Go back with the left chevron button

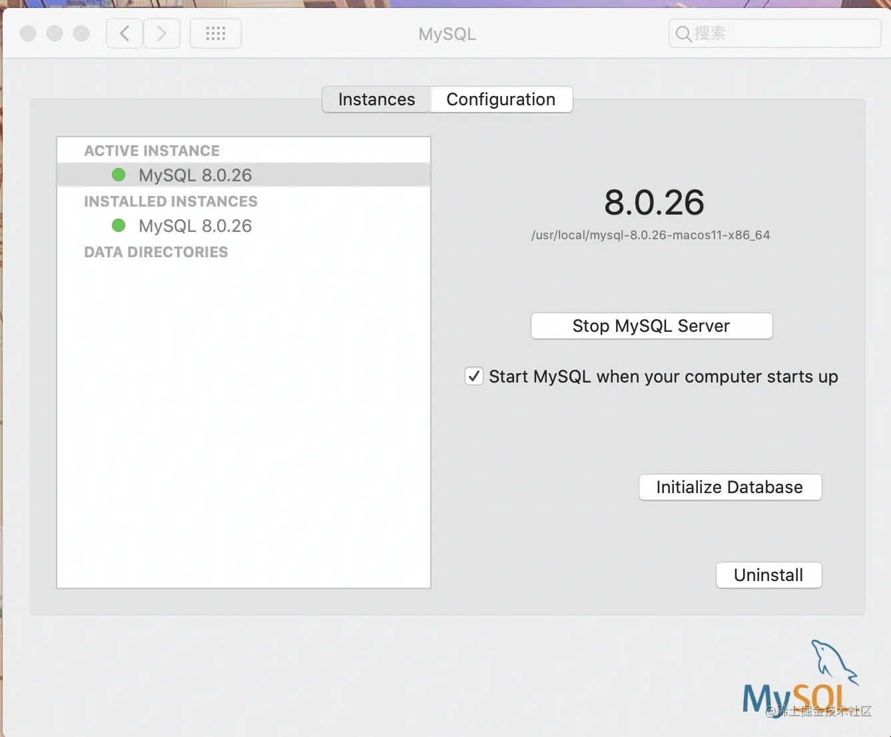pyautogui.click(x=125, y=33)
